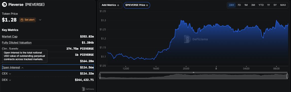Screen dimensions: 291x92
Task: Click the Market Cap metric label
Action: click(10, 36)
